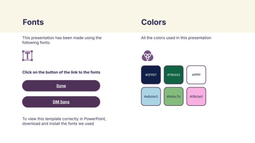Pick the pink #f8b0e0 swatch
255x143 pixels.
(196, 96)
